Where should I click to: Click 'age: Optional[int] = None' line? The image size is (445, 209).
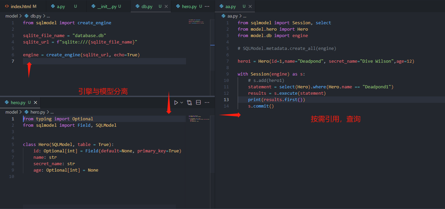[66, 170]
